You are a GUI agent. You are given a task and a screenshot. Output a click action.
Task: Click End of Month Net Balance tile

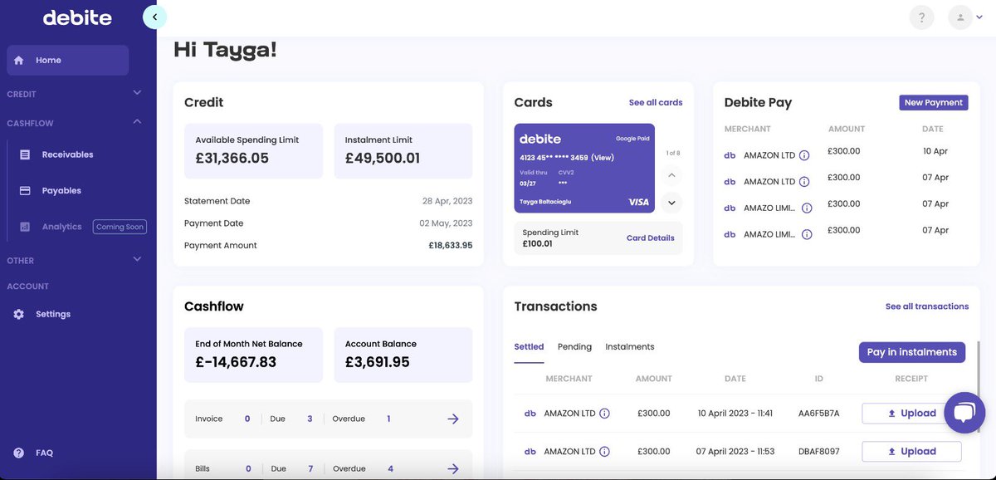pyautogui.click(x=253, y=355)
